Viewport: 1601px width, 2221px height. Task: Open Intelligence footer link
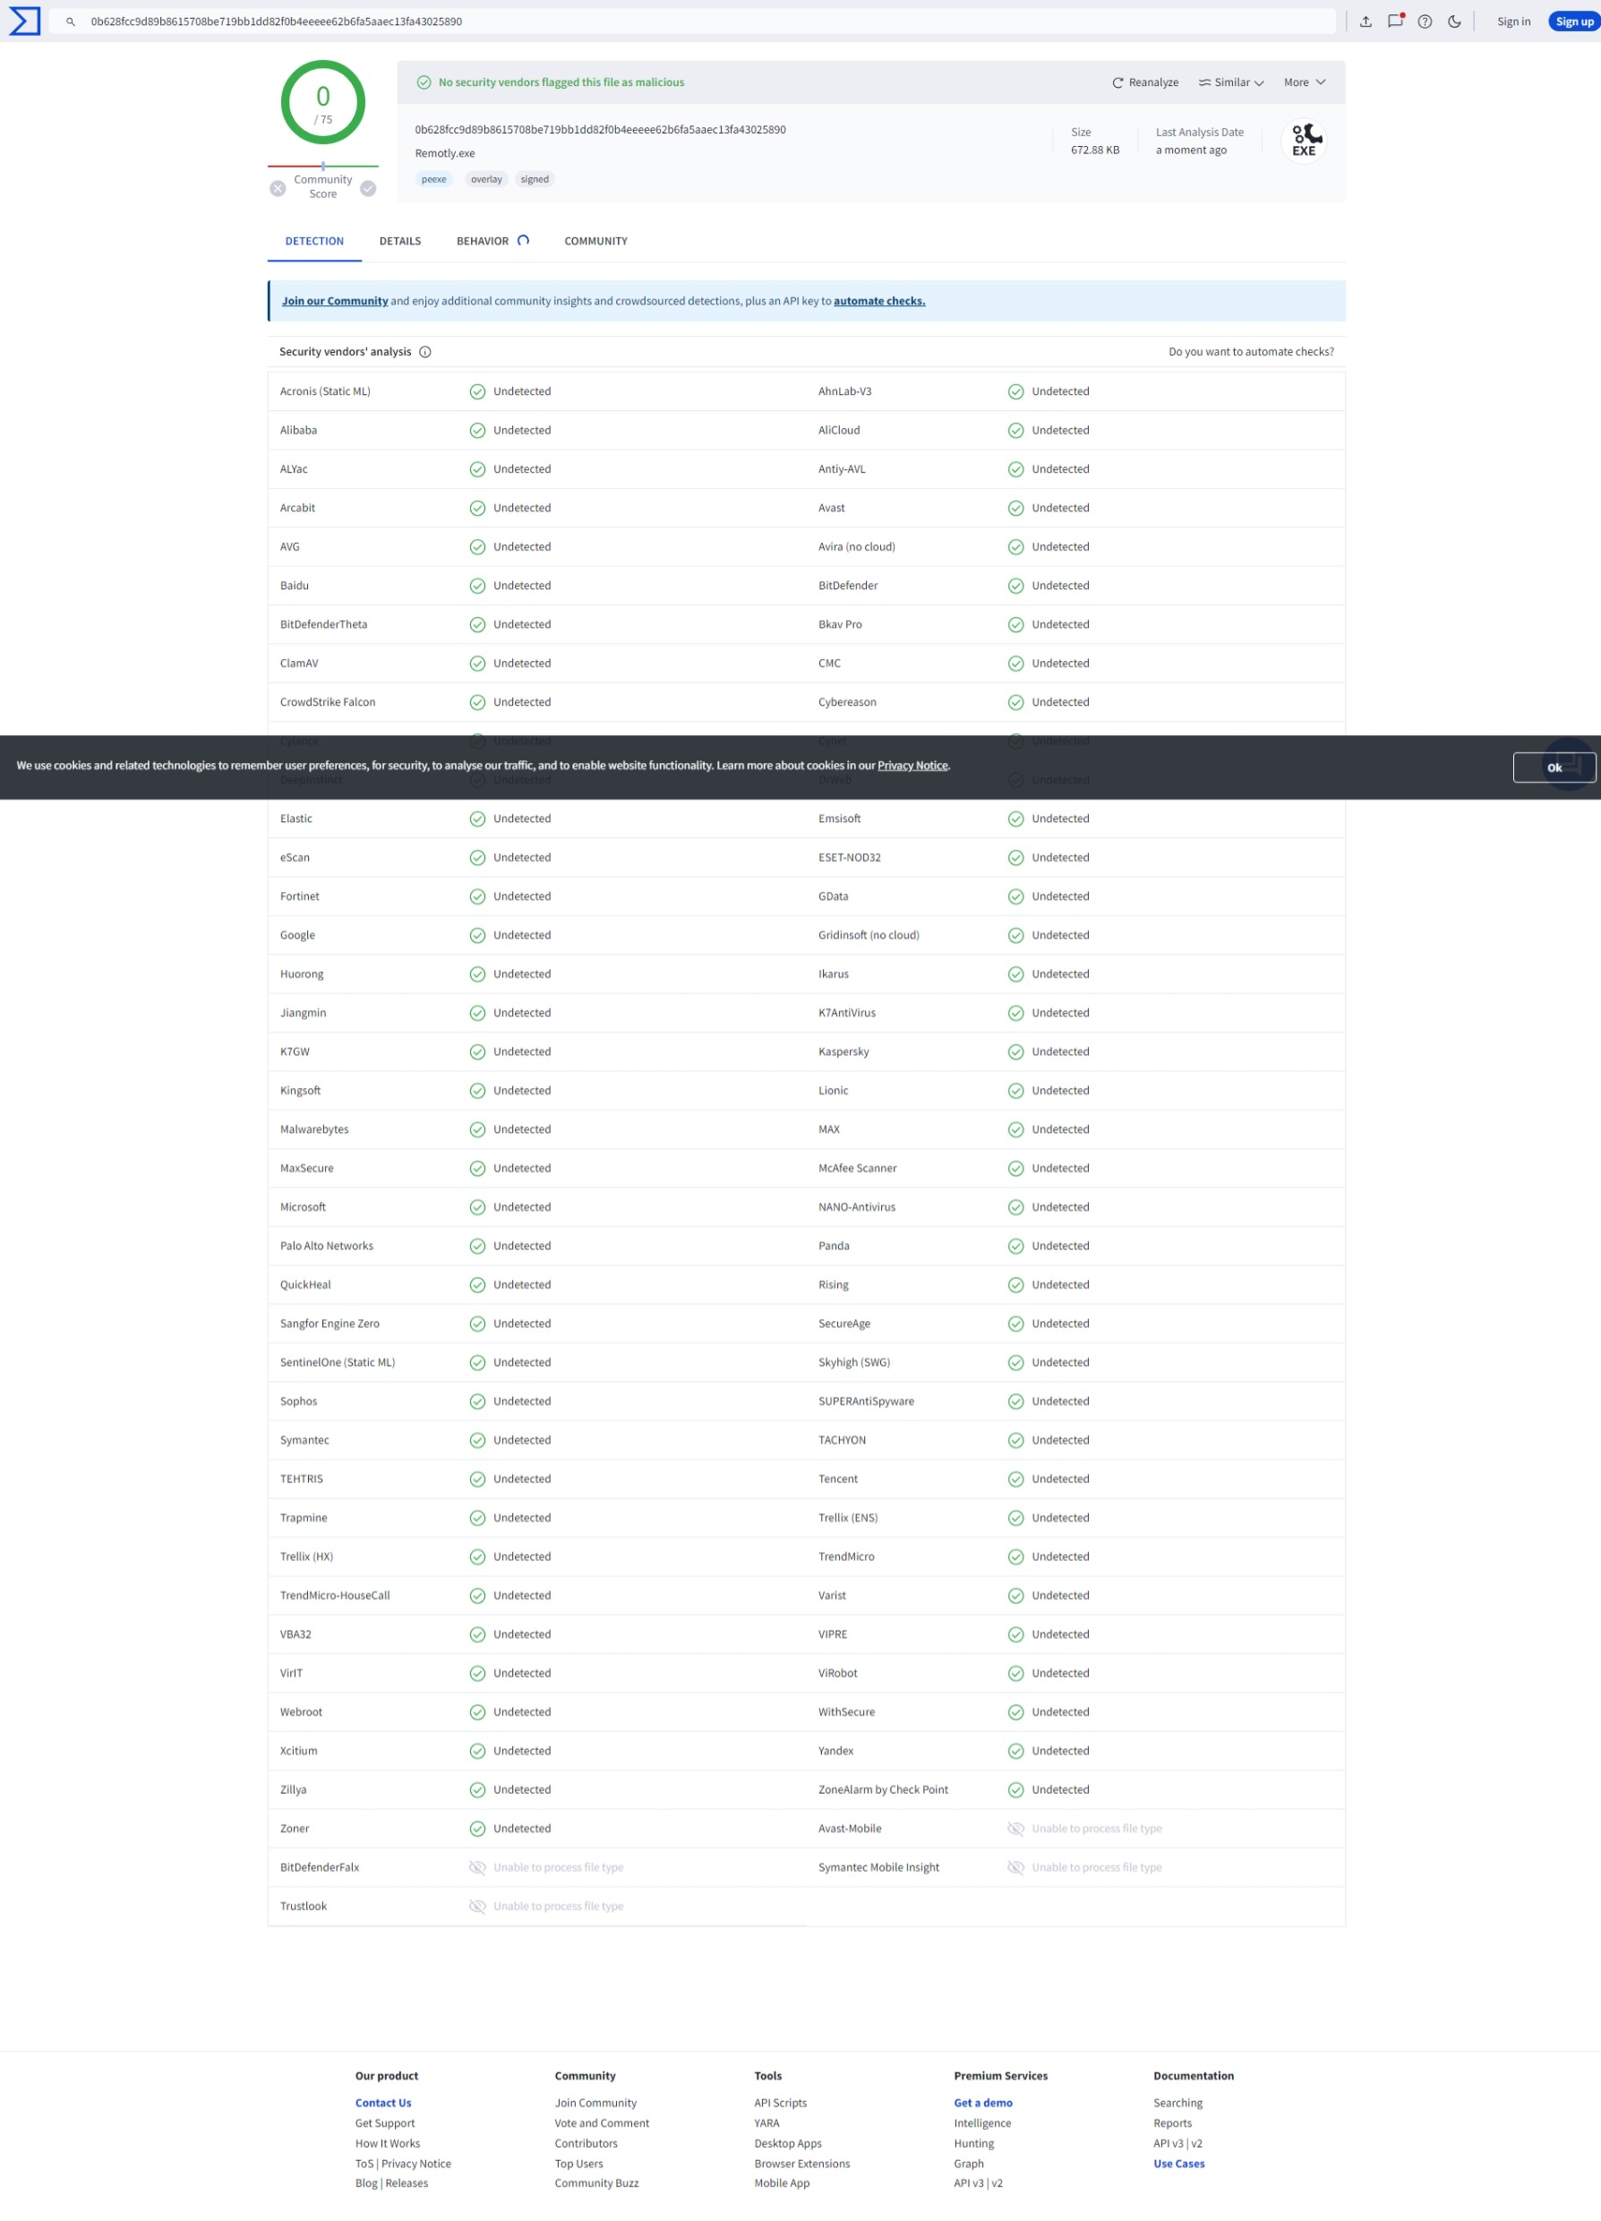982,2123
